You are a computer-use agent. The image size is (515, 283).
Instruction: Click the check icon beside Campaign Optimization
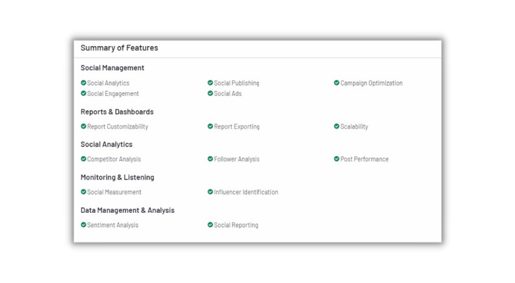click(336, 83)
